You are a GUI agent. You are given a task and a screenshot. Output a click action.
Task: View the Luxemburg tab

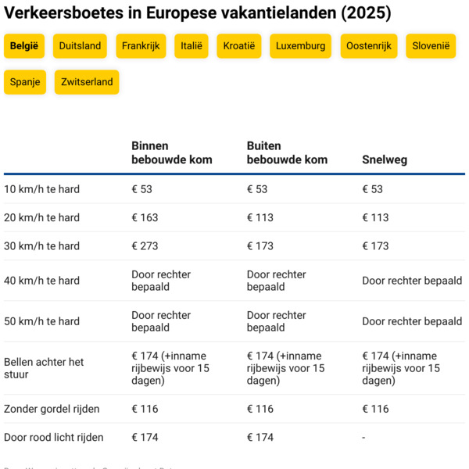coord(301,46)
